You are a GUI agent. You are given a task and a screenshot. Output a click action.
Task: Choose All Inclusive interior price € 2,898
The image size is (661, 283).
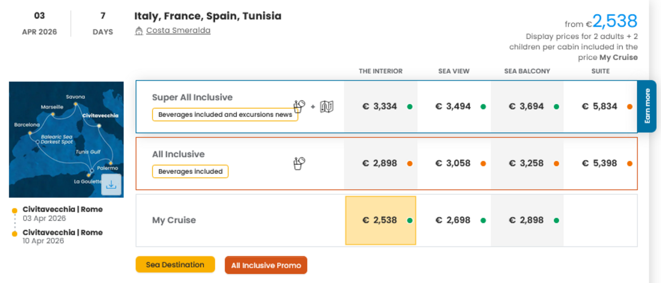click(380, 163)
